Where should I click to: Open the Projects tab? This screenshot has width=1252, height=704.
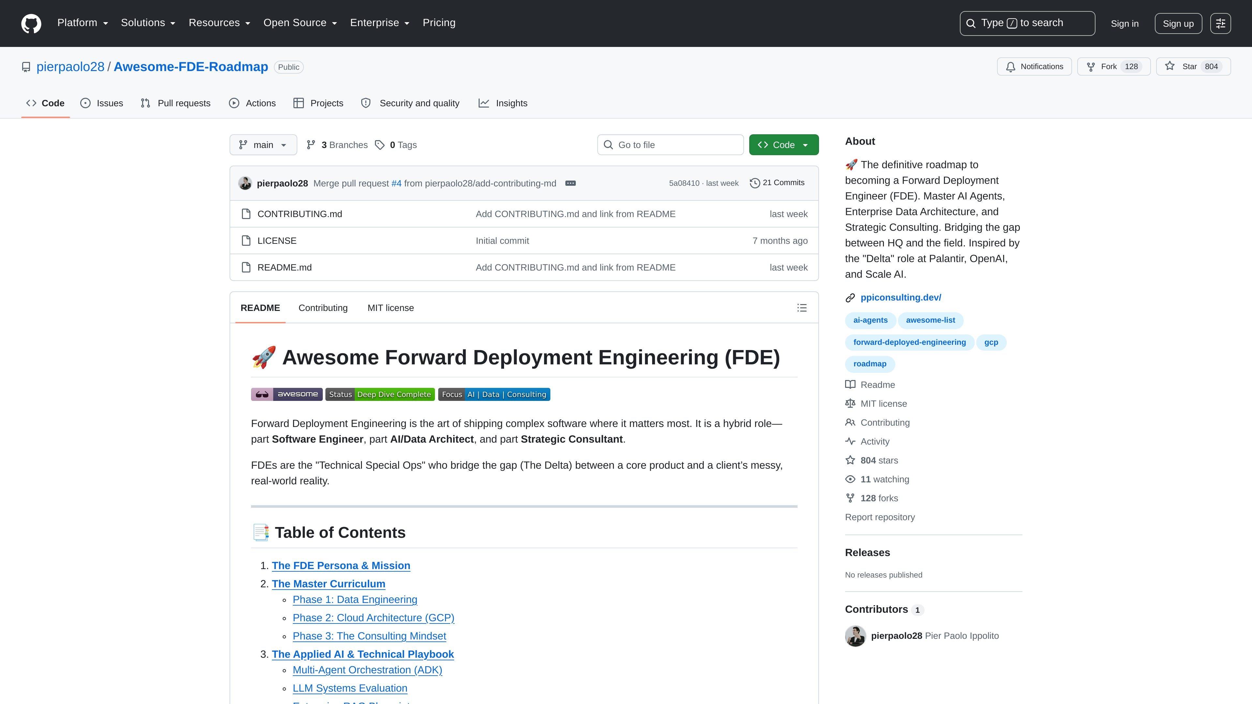318,103
